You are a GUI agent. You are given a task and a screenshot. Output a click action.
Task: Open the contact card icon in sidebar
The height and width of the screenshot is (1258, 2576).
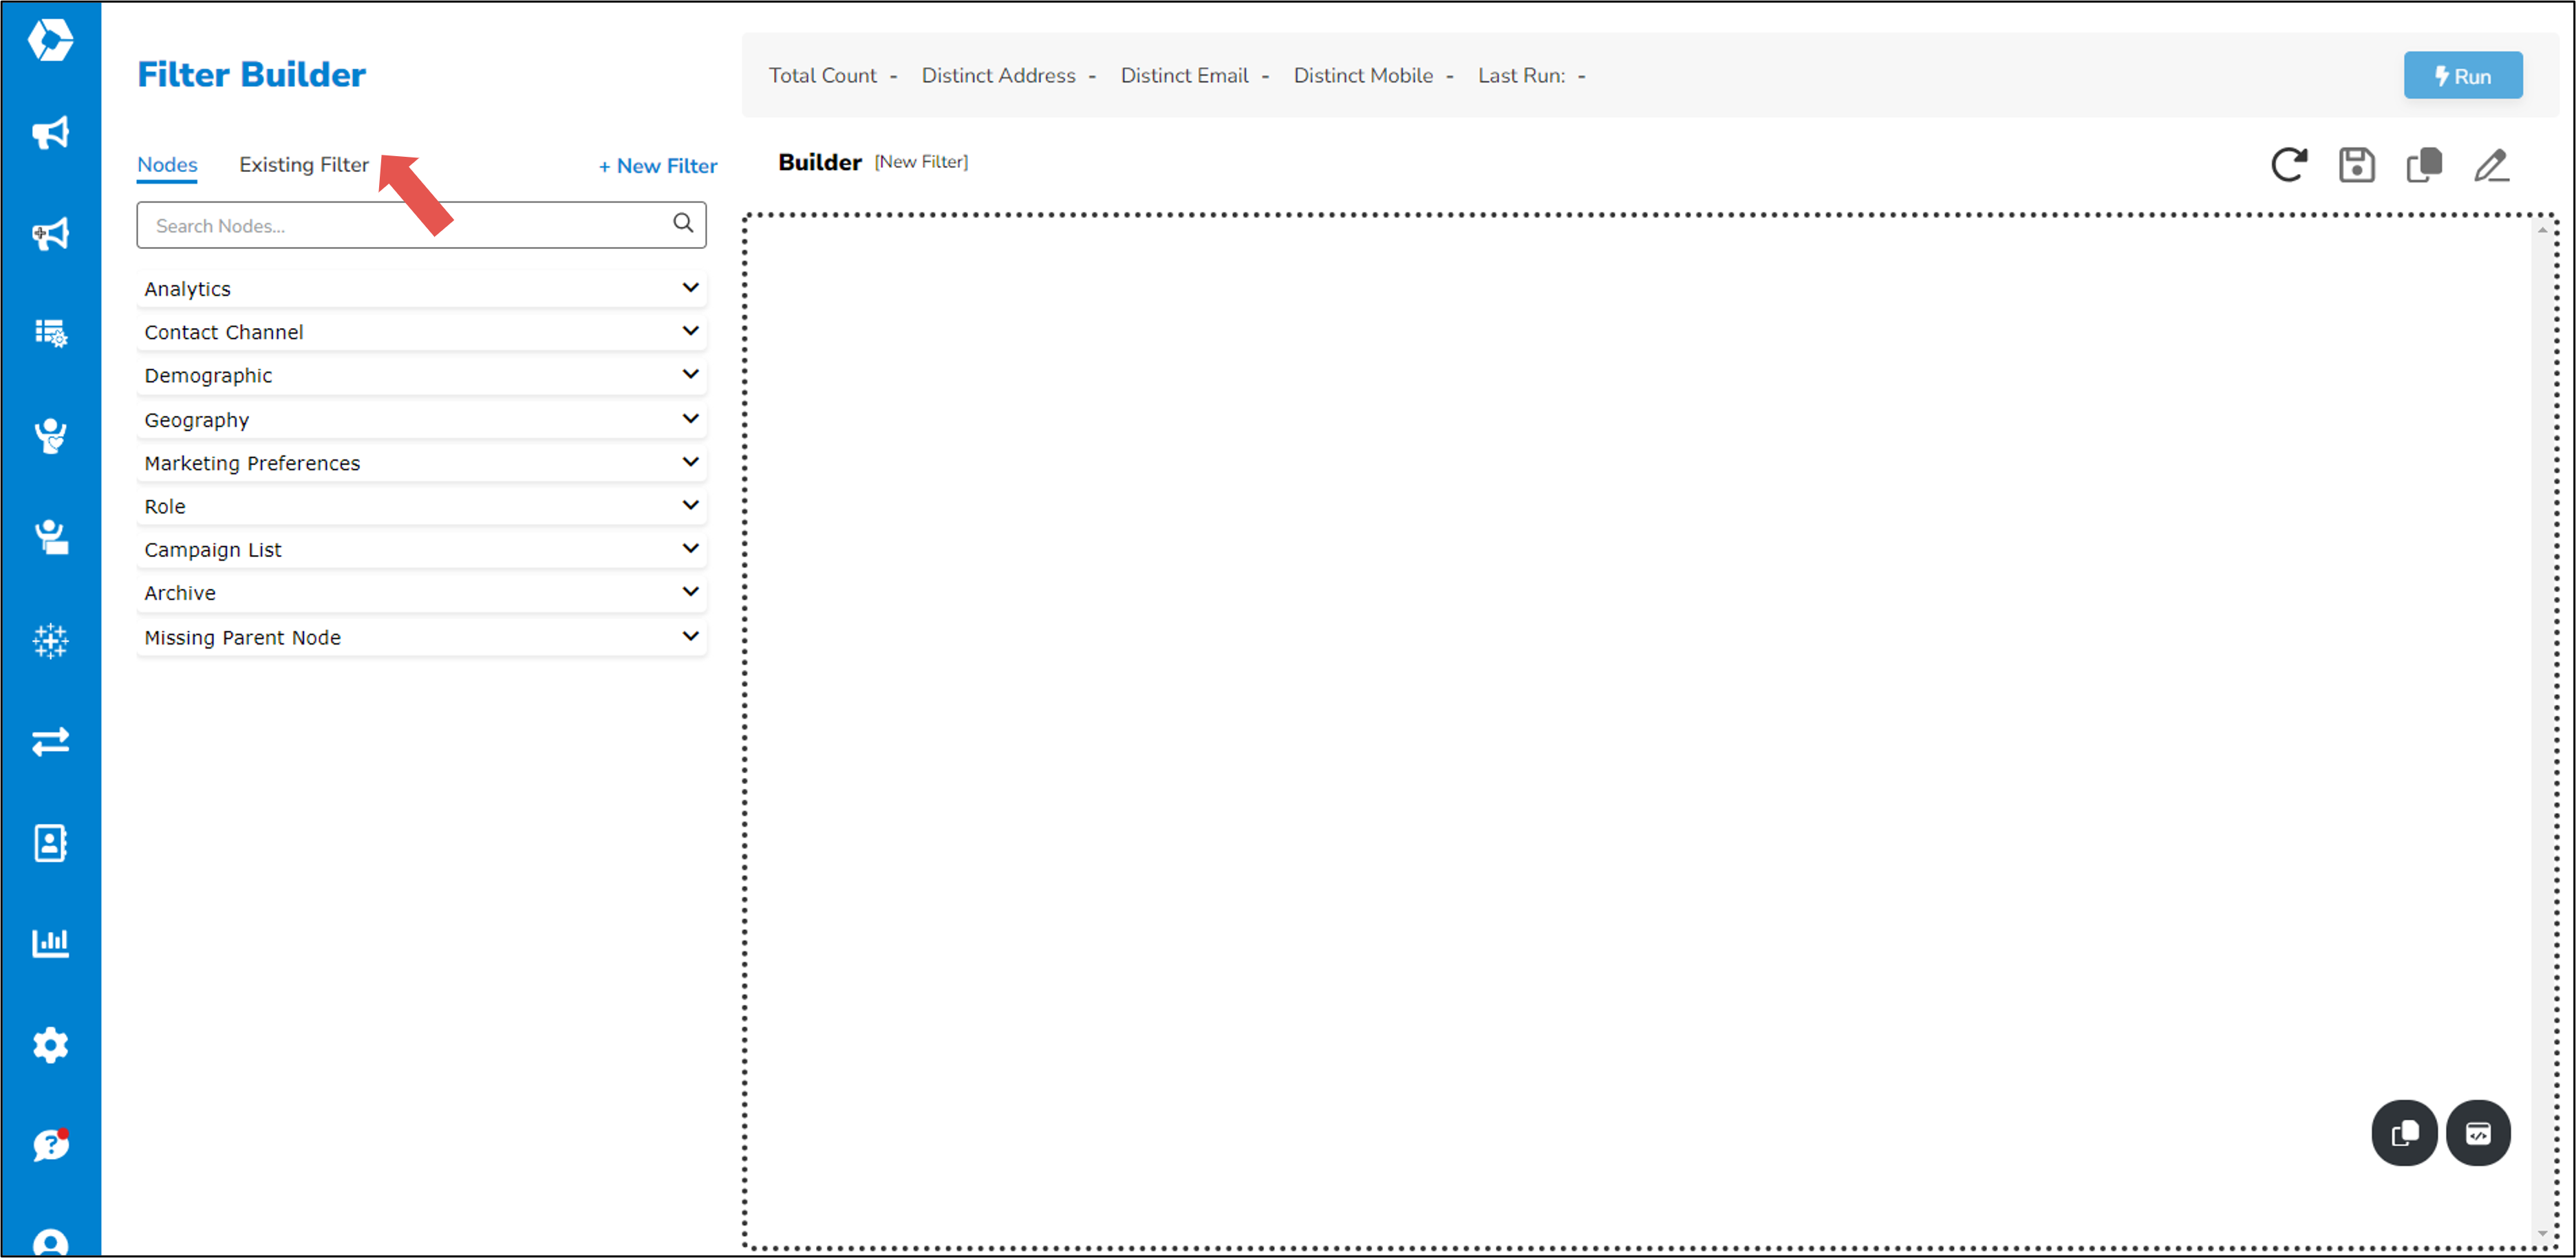point(50,842)
